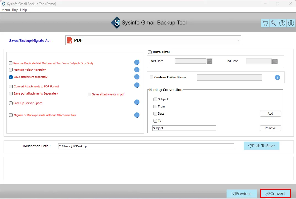Click info icon beside Free Up Server Space
296x199 pixels.
[137, 102]
